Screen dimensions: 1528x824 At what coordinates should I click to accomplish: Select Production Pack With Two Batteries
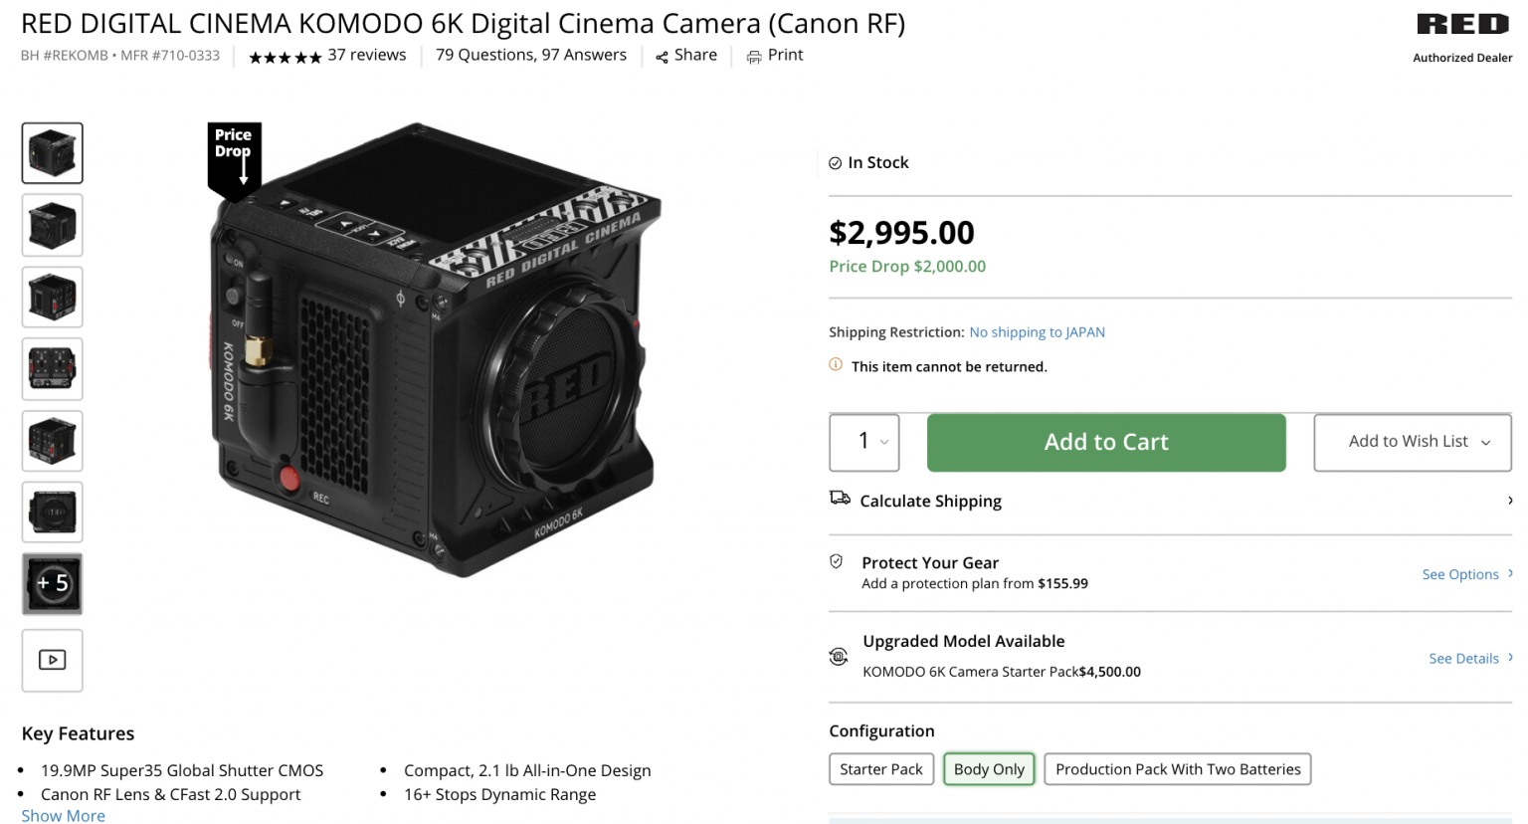point(1178,768)
